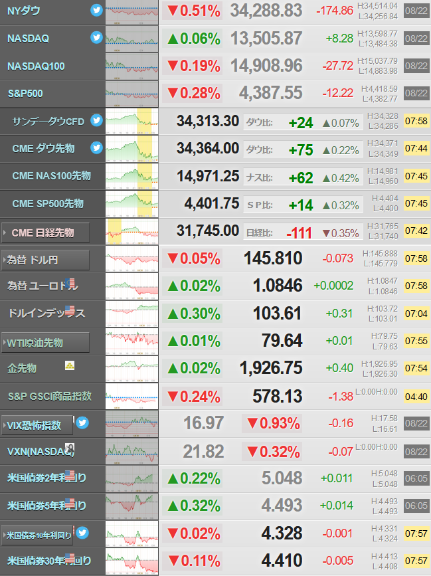Screen dimensions: 431x576
Task: Open the NYダウ mini chart
Action: click(131, 13)
